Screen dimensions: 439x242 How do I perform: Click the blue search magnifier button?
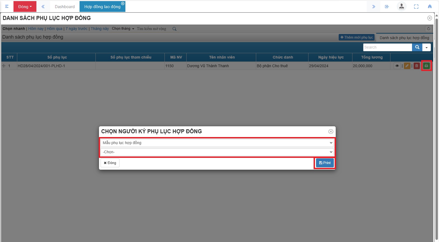tap(417, 47)
